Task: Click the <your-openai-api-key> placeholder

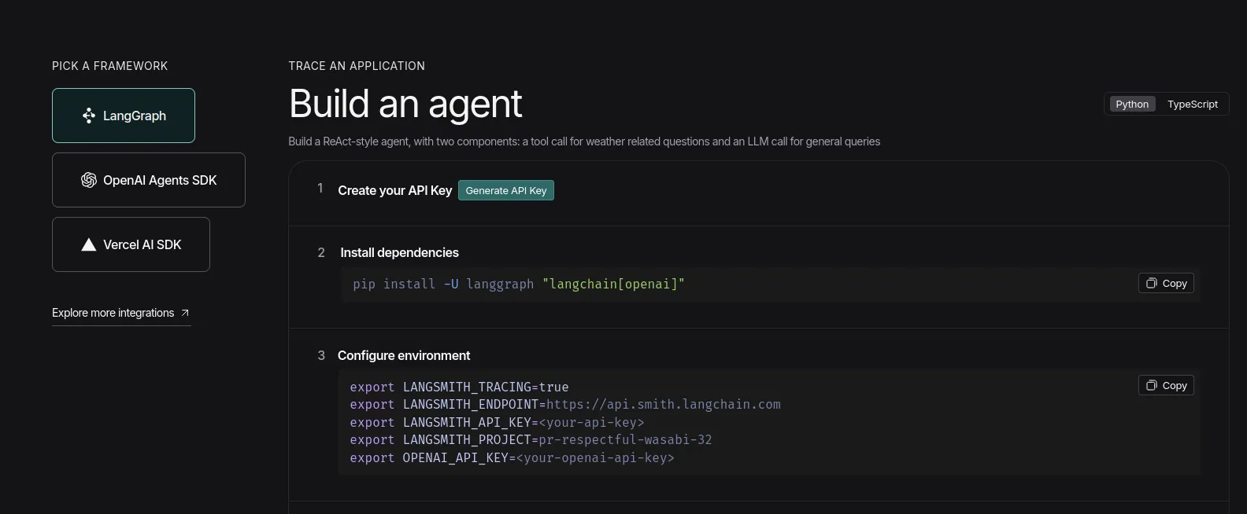Action: pyautogui.click(x=595, y=457)
